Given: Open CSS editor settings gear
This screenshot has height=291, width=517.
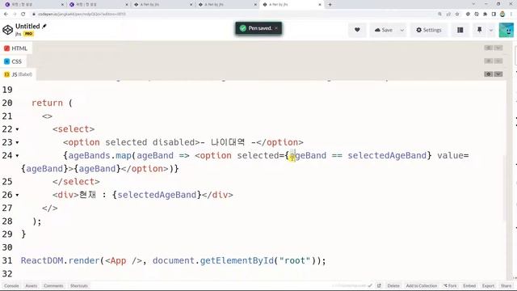Looking at the screenshot, I should coord(488,61).
